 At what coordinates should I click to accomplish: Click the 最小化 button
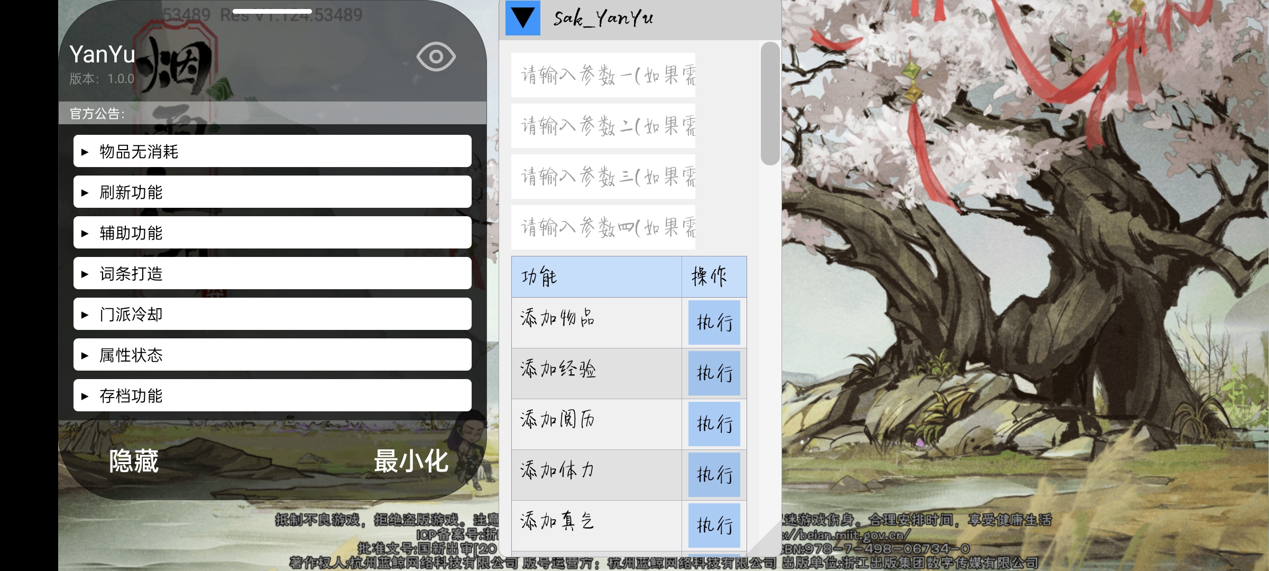411,461
